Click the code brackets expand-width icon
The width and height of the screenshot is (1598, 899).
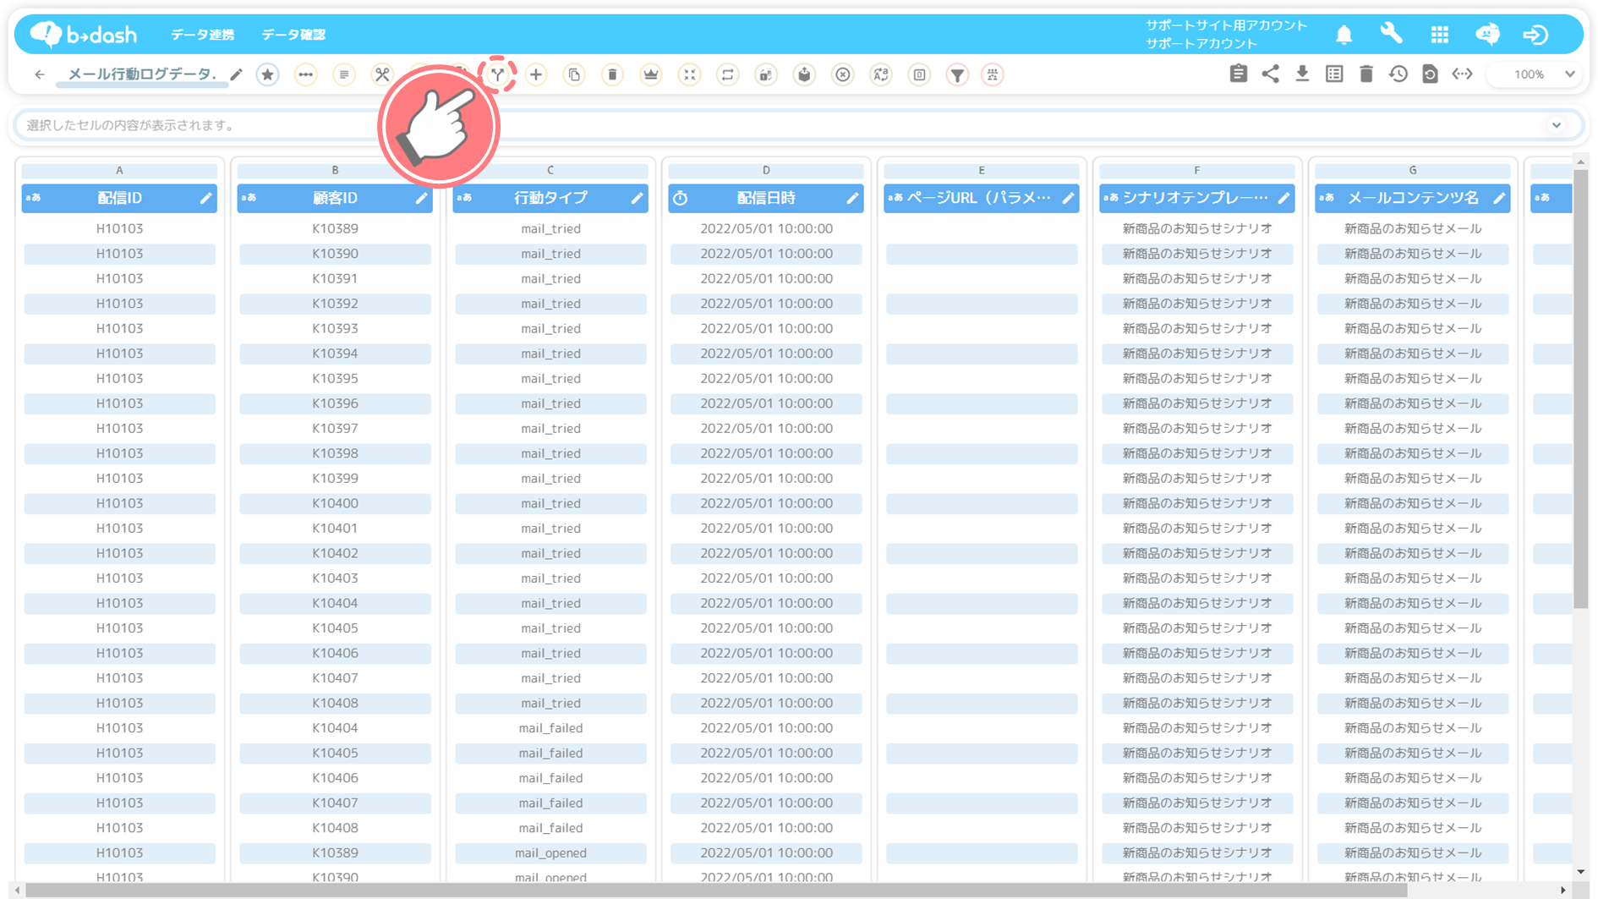pyautogui.click(x=1463, y=74)
